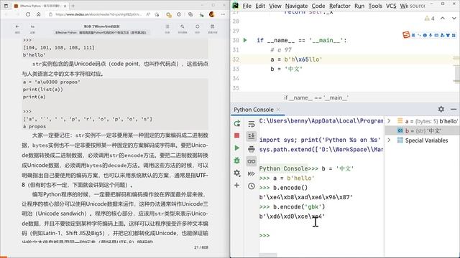Screen dimensions: 460x258
Task: Place cursor on line 32 bytes literal
Action: [303, 59]
